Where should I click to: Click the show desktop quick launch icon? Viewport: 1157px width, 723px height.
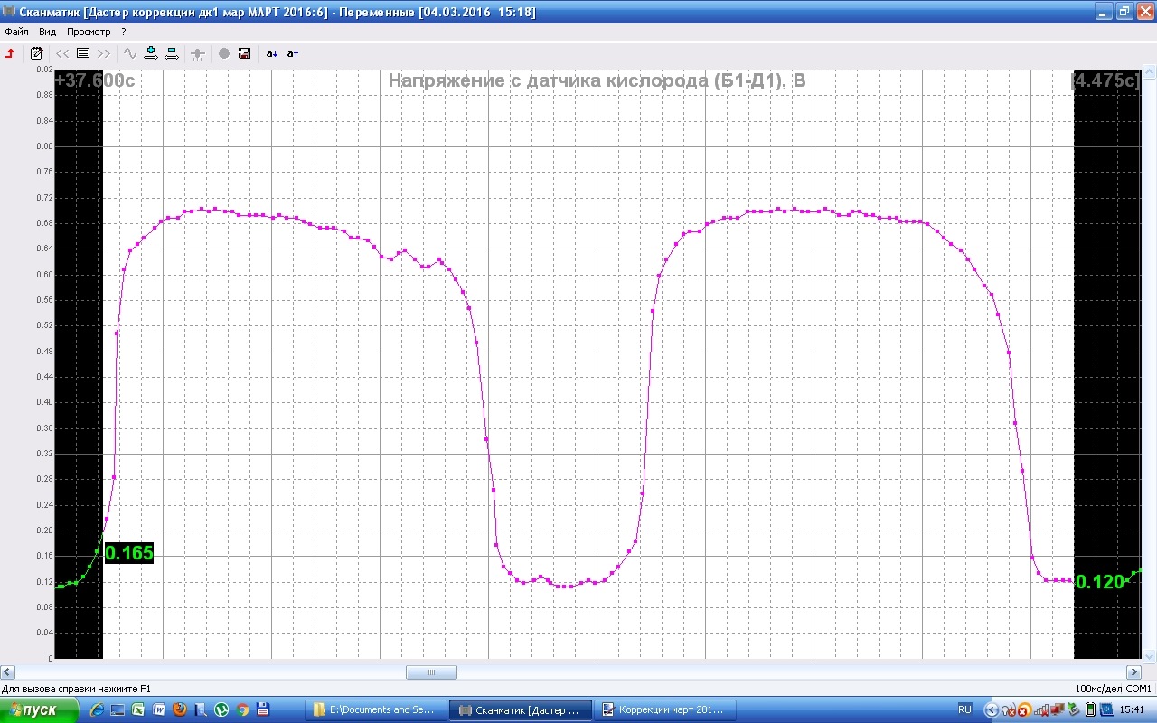(118, 709)
